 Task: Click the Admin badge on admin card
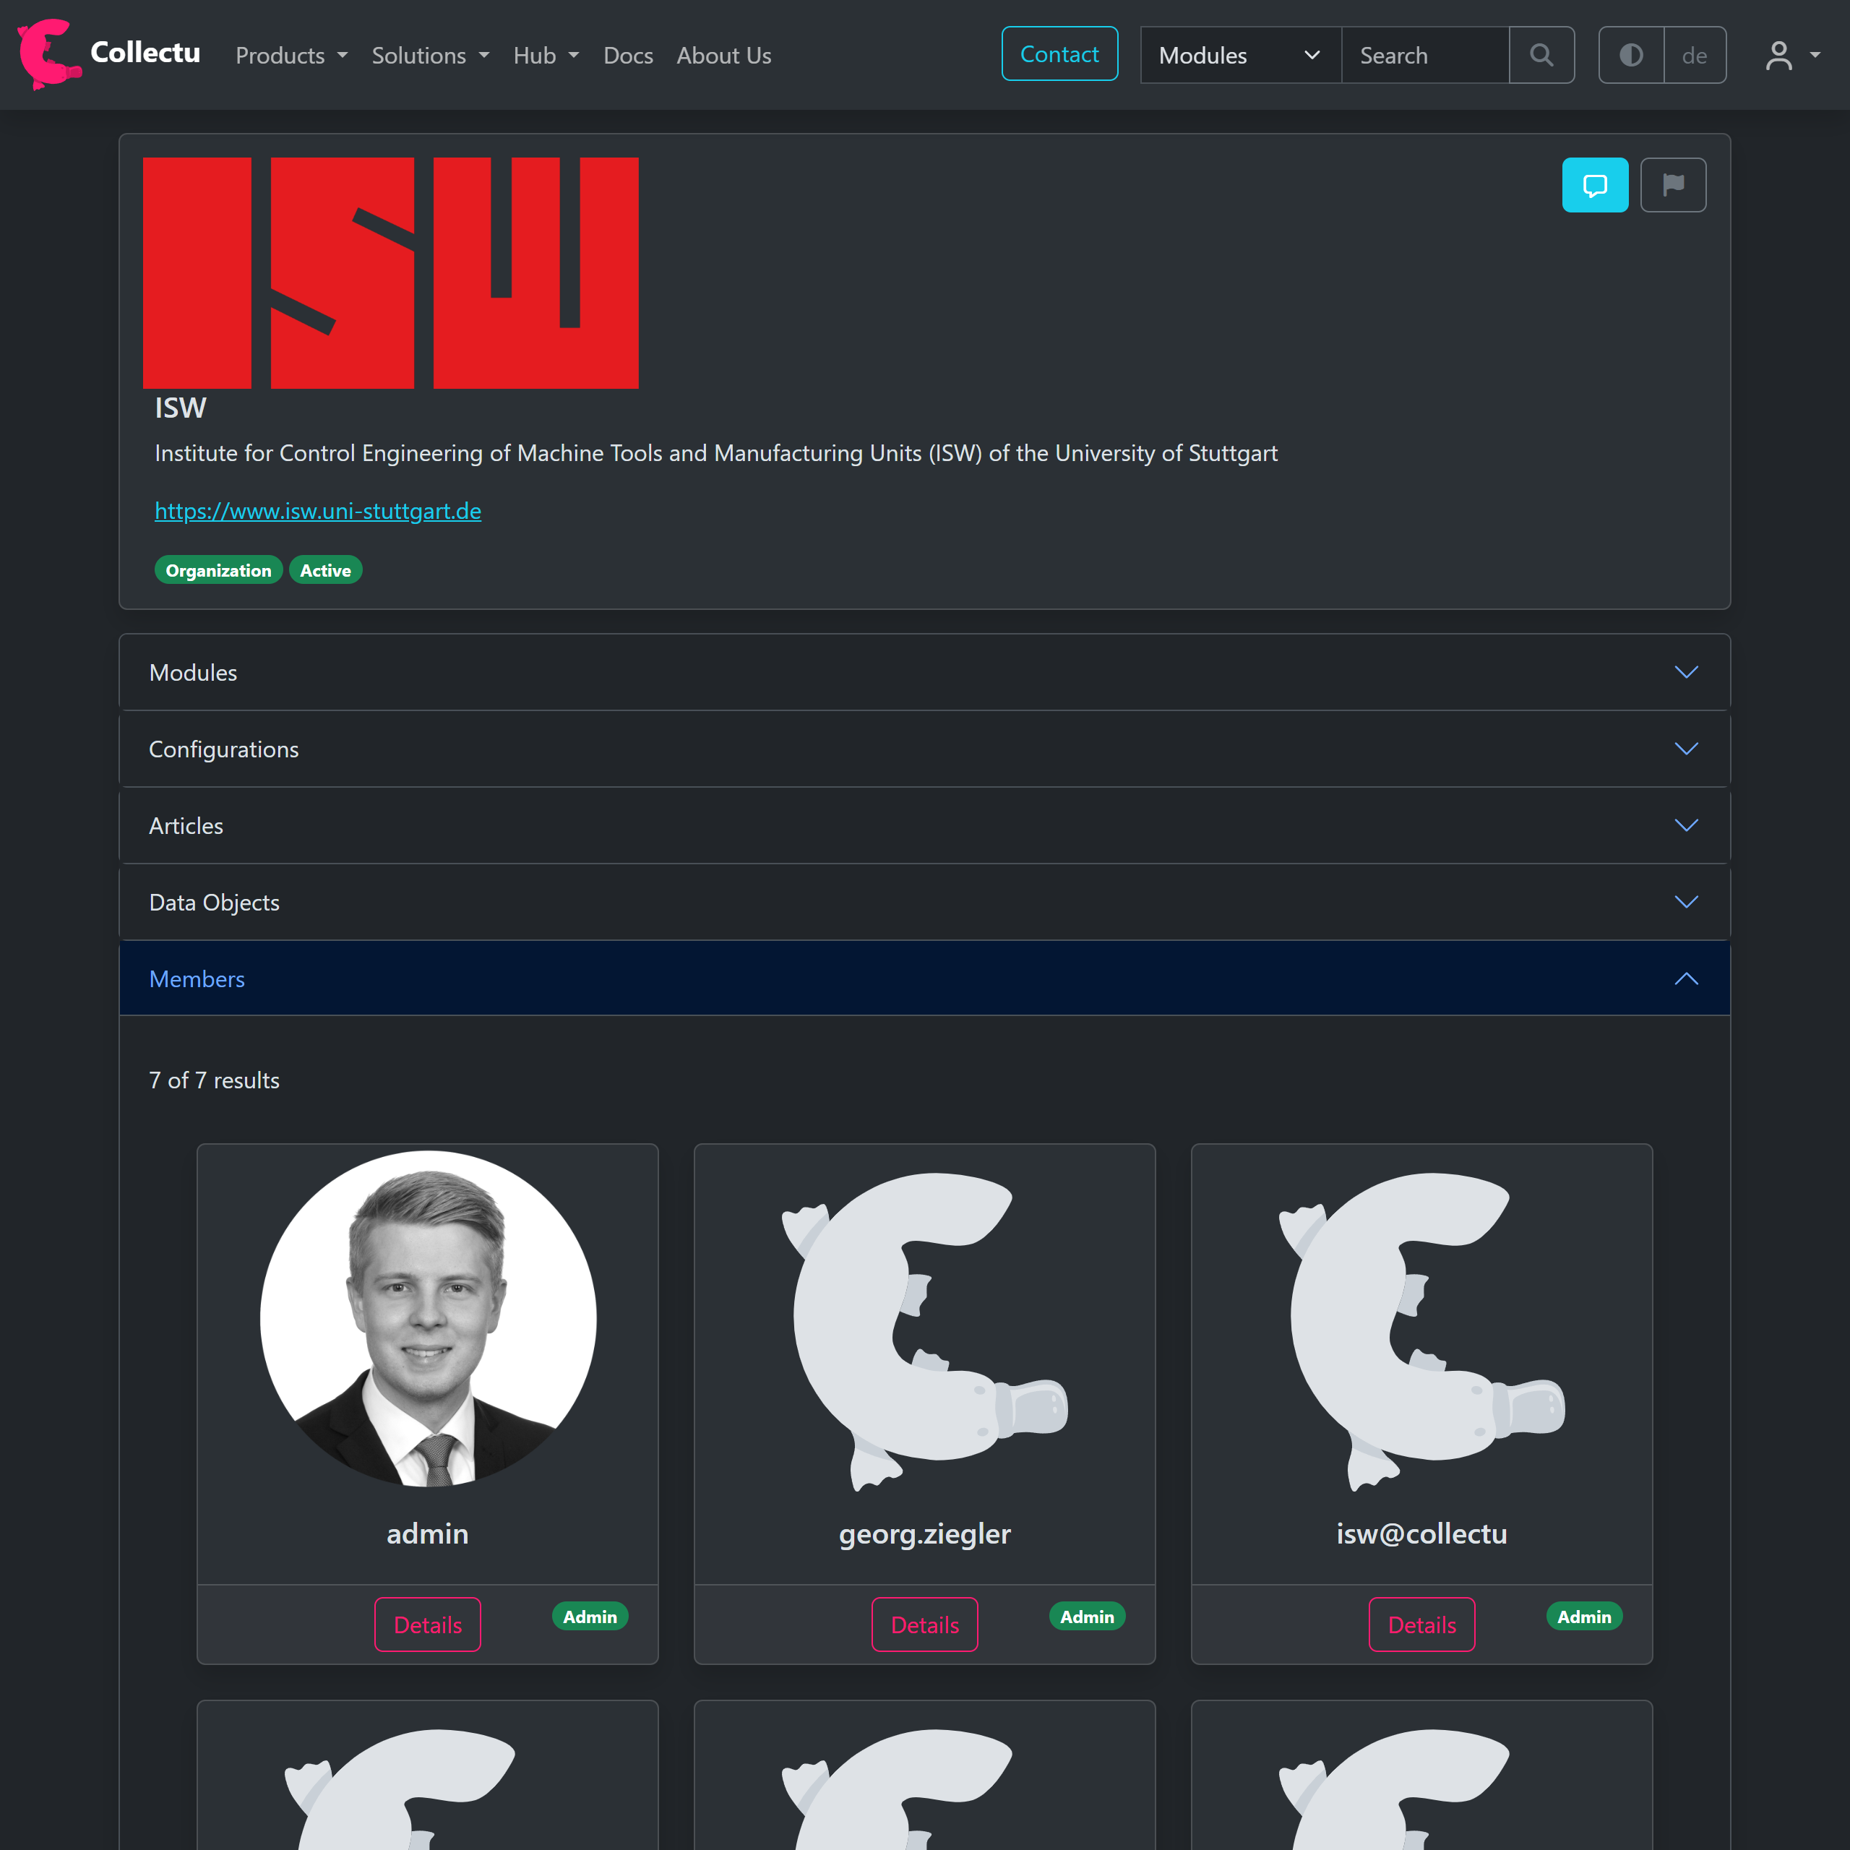(x=590, y=1617)
